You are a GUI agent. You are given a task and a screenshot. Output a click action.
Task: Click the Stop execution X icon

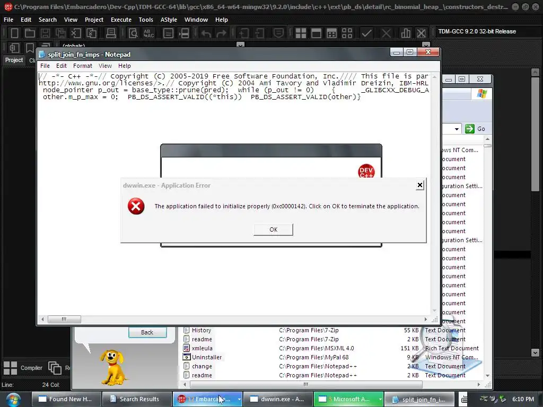pos(386,33)
